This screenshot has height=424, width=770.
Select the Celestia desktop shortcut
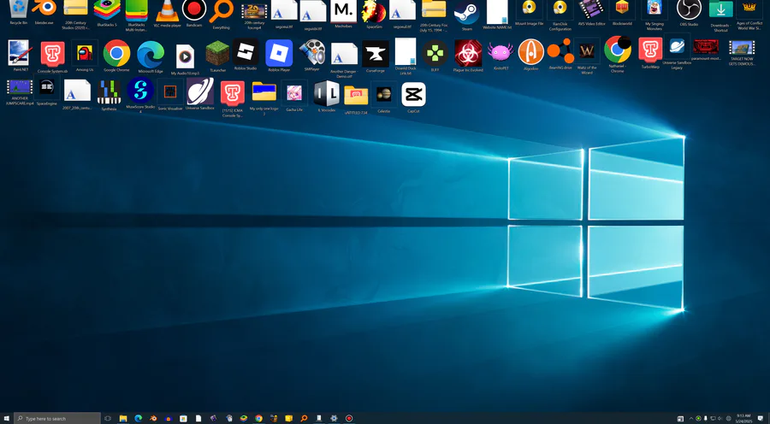click(x=383, y=97)
